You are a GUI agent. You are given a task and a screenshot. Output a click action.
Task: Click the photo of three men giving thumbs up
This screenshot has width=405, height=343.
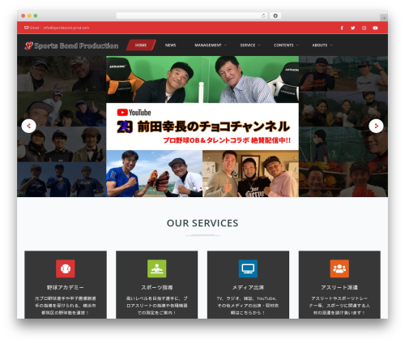251,174
